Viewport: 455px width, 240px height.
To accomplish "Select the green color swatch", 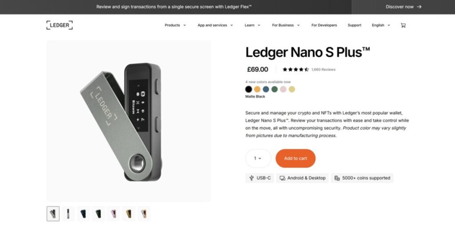I will (275, 89).
